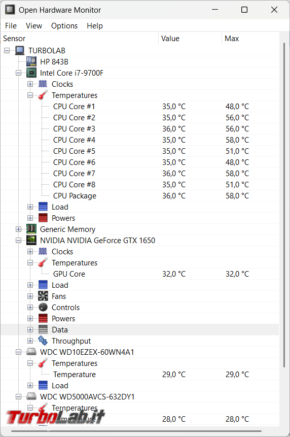This screenshot has width=290, height=437.
Task: Collapse the WDC WD10EZEX-60WN4A1 node
Action: [19, 352]
